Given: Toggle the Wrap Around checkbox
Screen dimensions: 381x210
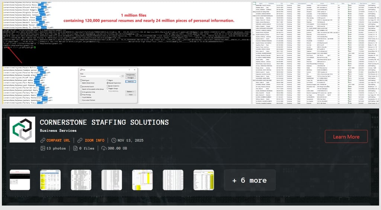Looking at the screenshot, I should point(81,94).
